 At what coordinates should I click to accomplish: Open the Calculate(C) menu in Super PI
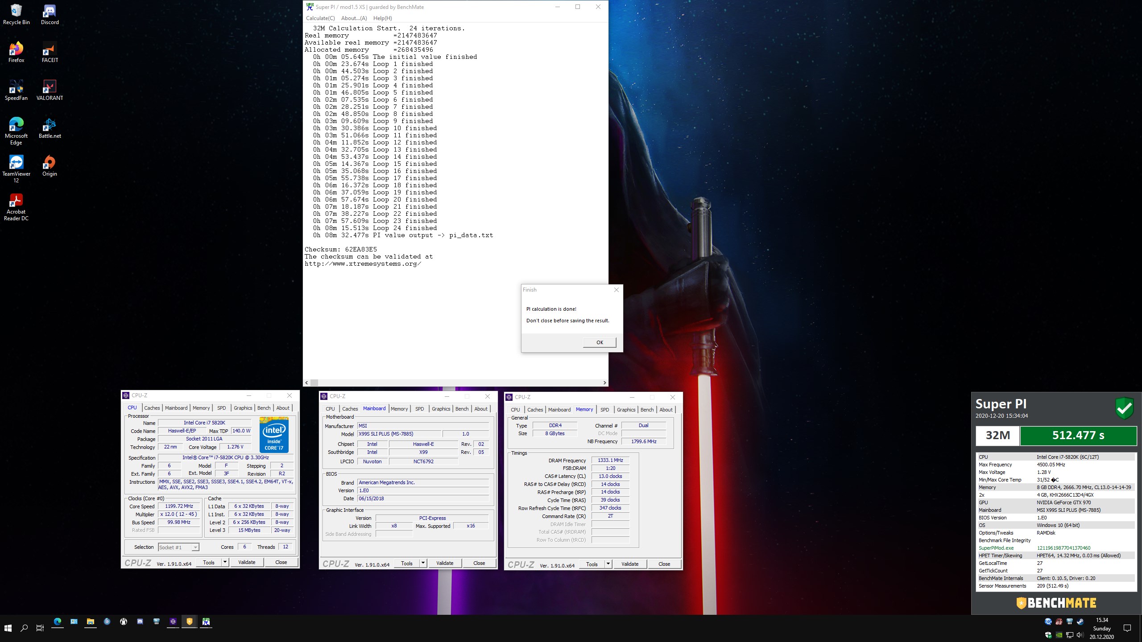pos(320,18)
